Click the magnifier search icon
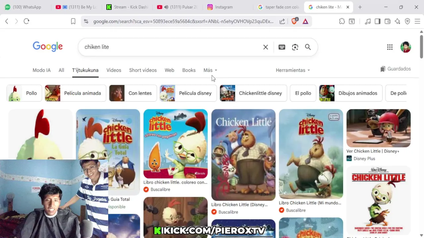Screen dimensions: 424x238 308,47
